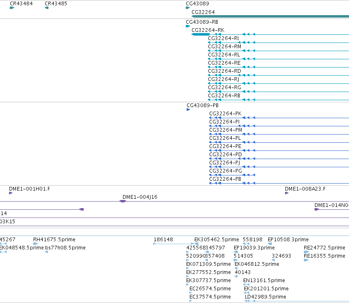Viewport: 349px width, 303px height.
Task: Select the 558198 EST label
Action: [x=252, y=240]
